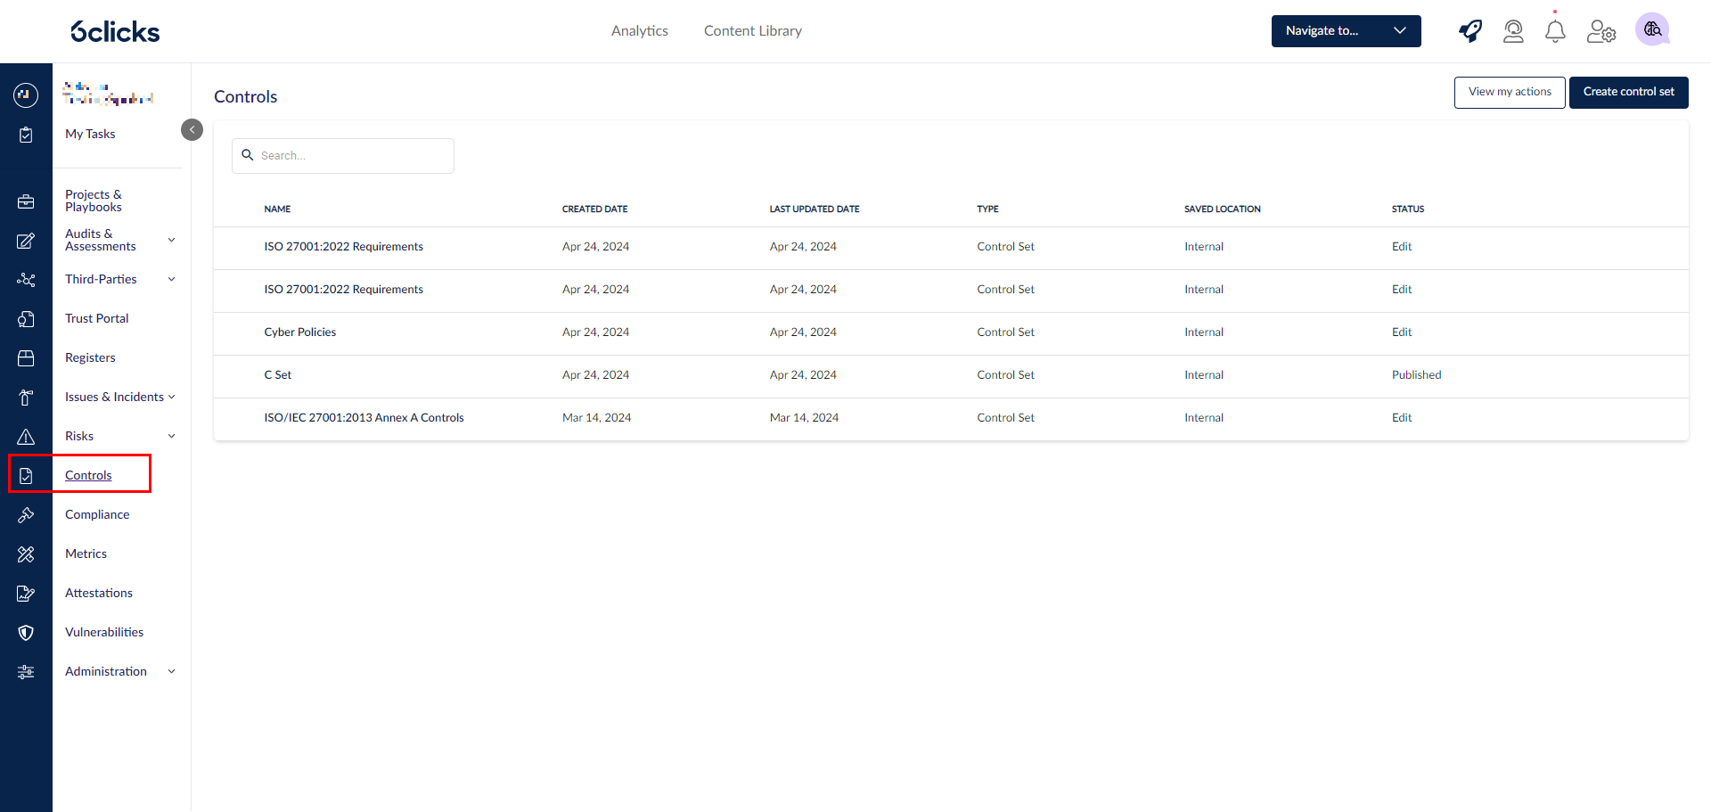The height and width of the screenshot is (812, 1711).
Task: Sort by the STATUS column header
Action: 1408,209
